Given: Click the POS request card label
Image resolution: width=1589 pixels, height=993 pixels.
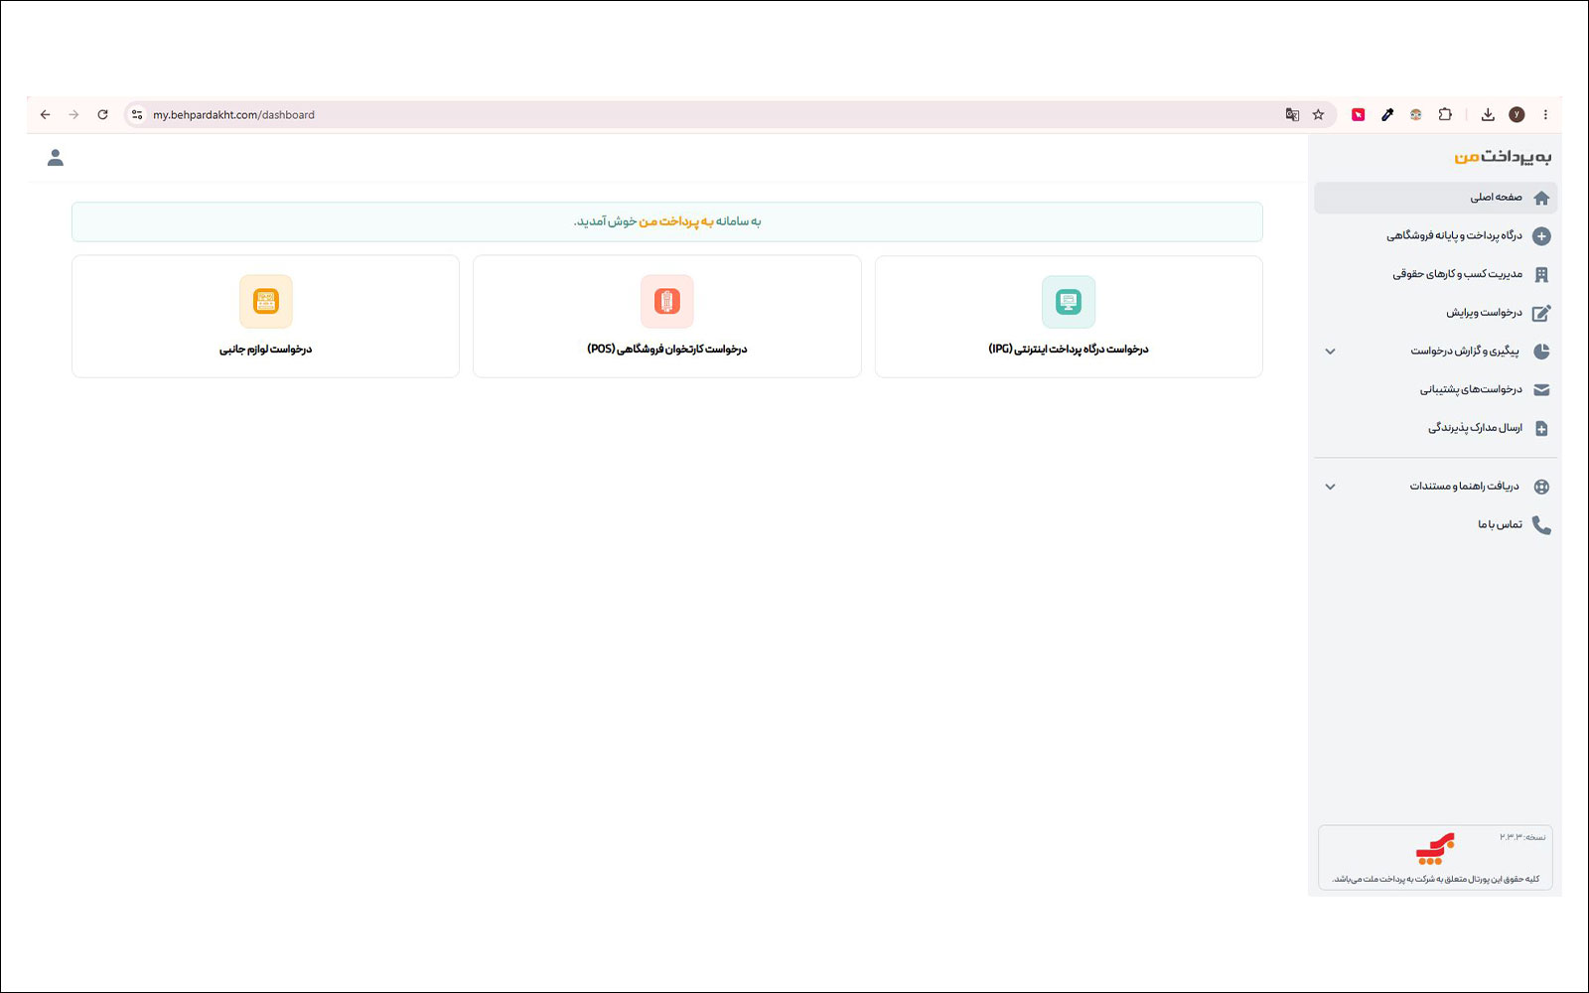Looking at the screenshot, I should pos(666,349).
